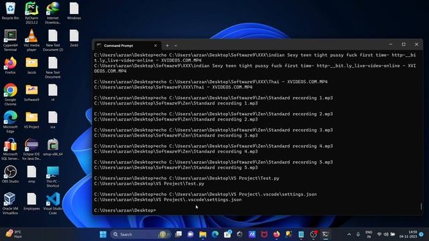Open Microsoft Store from taskbar
The height and width of the screenshot is (241, 429).
pyautogui.click(x=227, y=234)
